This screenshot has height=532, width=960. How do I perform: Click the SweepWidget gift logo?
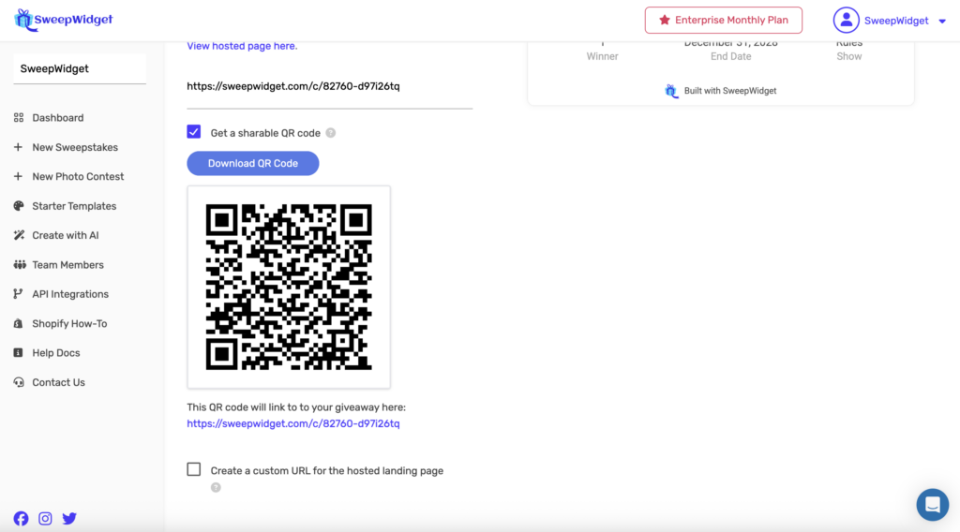point(23,20)
